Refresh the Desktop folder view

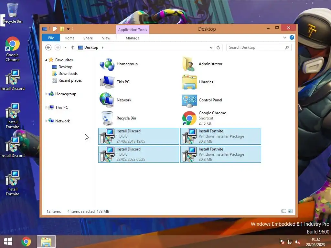(218, 48)
